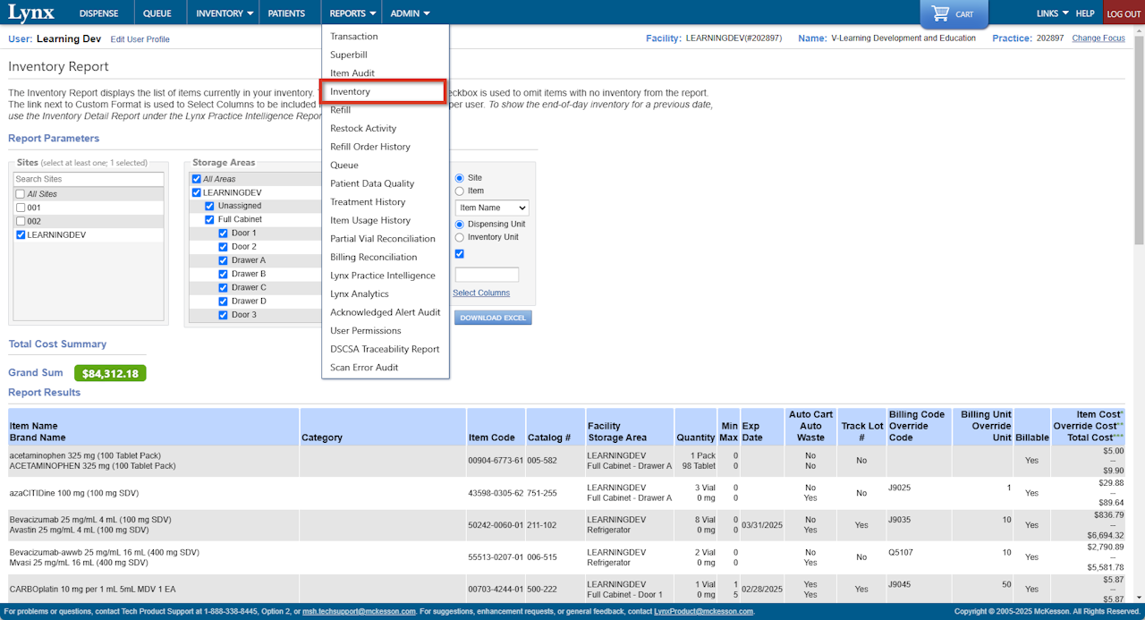Select Inventory from the Reports menu
The height and width of the screenshot is (620, 1145).
[x=350, y=92]
